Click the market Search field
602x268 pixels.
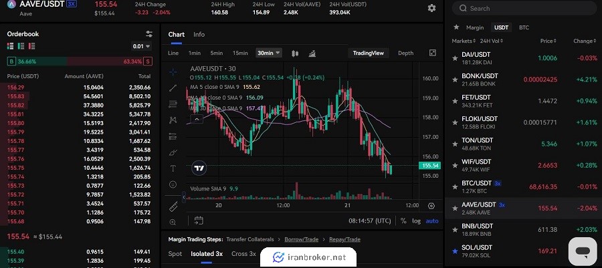coord(524,8)
